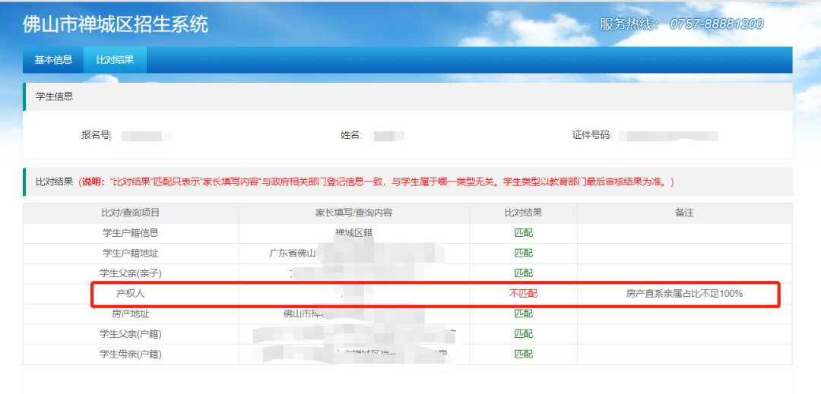Click the 房产直系亲属占比不足100% remark
Screen dimensions: 821x394
click(x=684, y=293)
